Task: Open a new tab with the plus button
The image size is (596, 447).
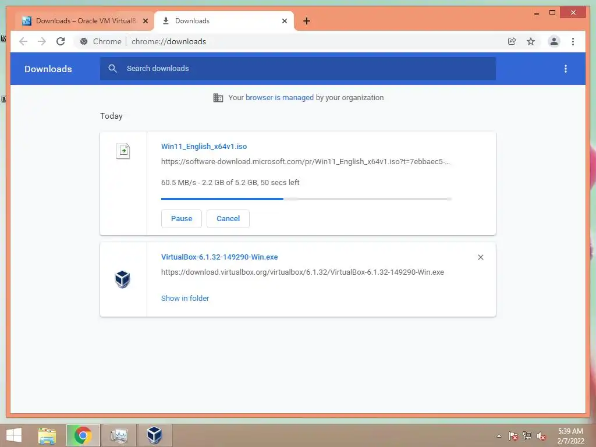Action: point(307,21)
